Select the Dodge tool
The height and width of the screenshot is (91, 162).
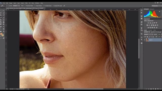(x=4, y=24)
